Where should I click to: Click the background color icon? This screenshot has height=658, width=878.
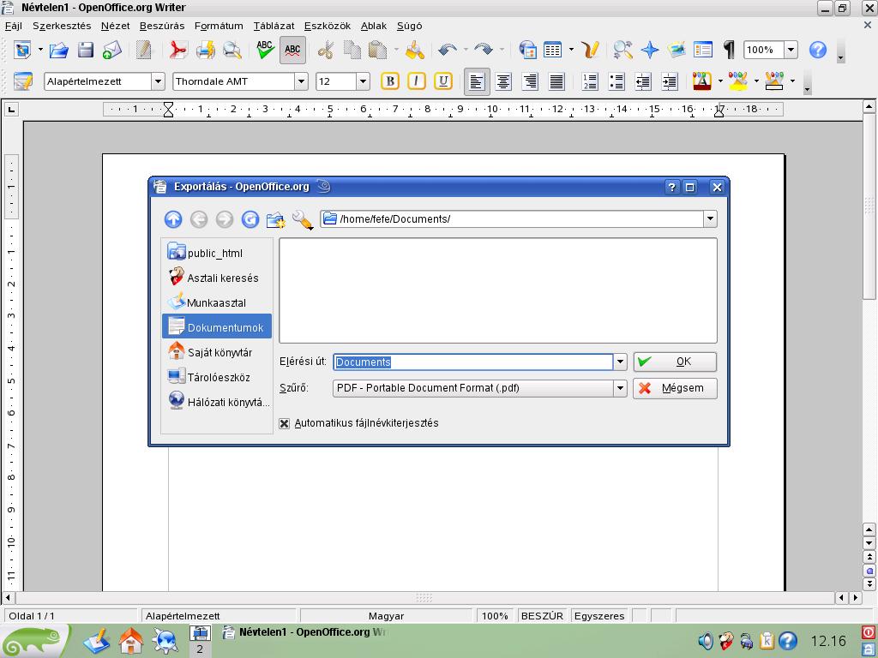(x=774, y=81)
